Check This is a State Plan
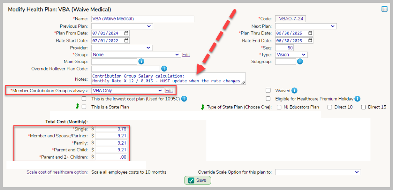This screenshot has height=190, width=393. click(x=84, y=107)
